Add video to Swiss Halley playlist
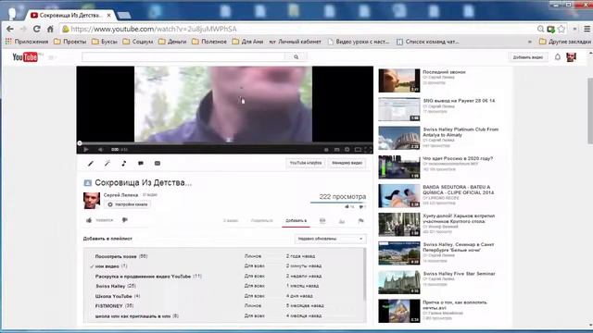593x333 pixels. point(110,286)
